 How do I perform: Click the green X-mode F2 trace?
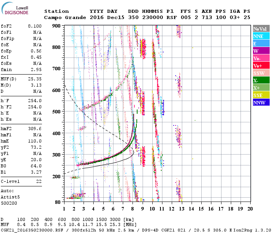point(120,153)
